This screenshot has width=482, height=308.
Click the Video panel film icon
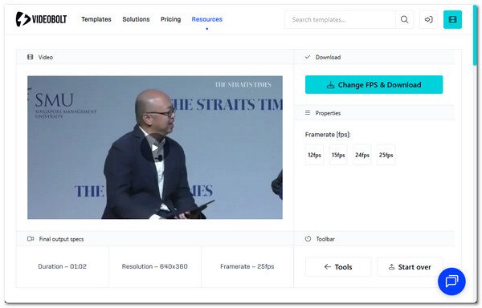pyautogui.click(x=31, y=57)
